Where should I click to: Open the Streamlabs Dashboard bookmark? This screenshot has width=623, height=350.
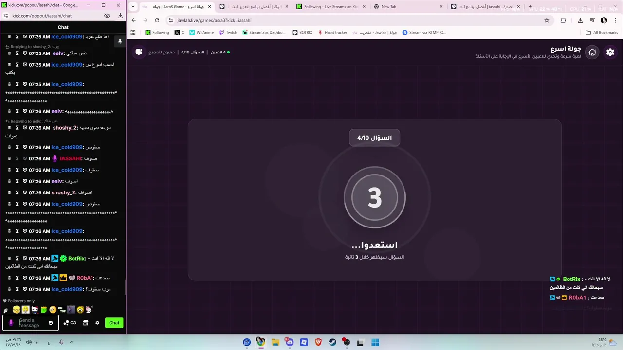tap(264, 33)
